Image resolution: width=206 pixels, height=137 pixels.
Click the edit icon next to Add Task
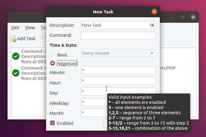click(43, 39)
